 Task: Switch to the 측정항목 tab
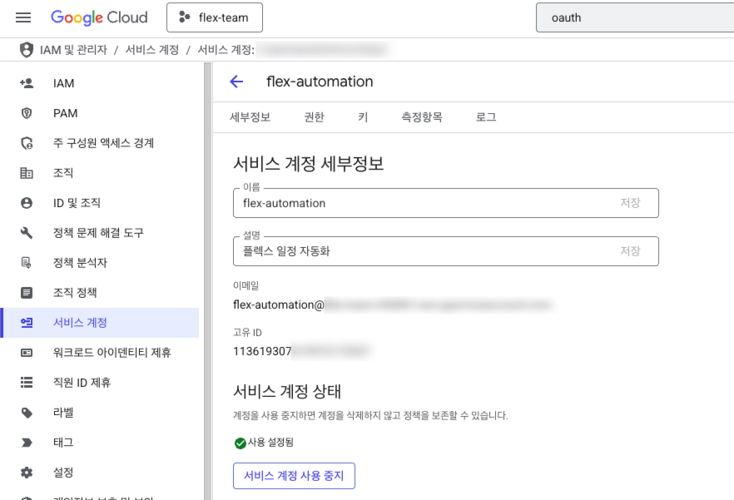422,117
